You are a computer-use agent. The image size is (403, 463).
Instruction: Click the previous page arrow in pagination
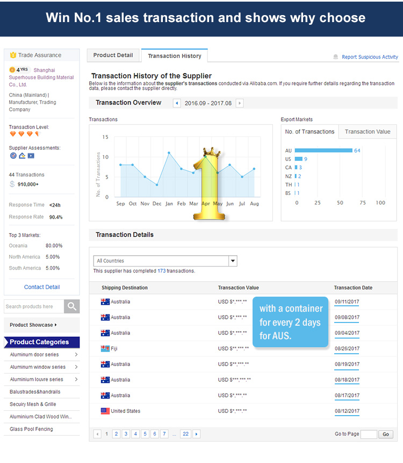pos(97,434)
